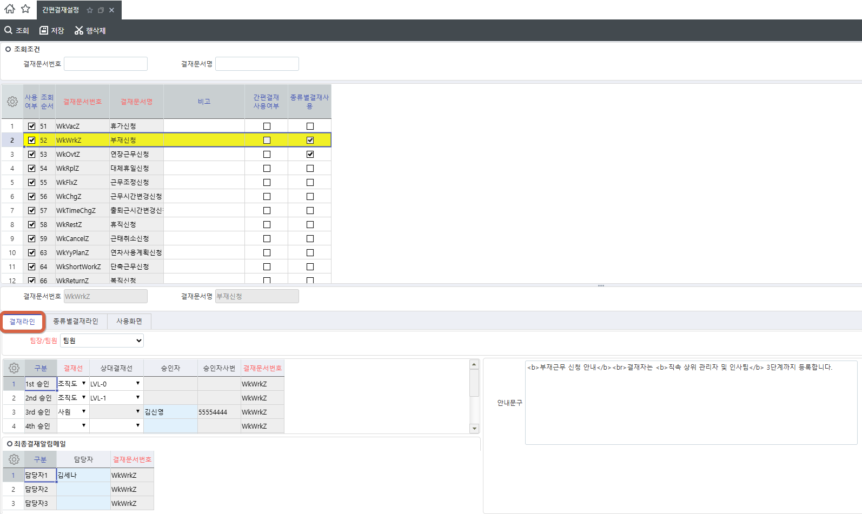Image resolution: width=862 pixels, height=514 pixels.
Task: Open the 최종결재알림메일 grid settings gear
Action: pyautogui.click(x=14, y=459)
